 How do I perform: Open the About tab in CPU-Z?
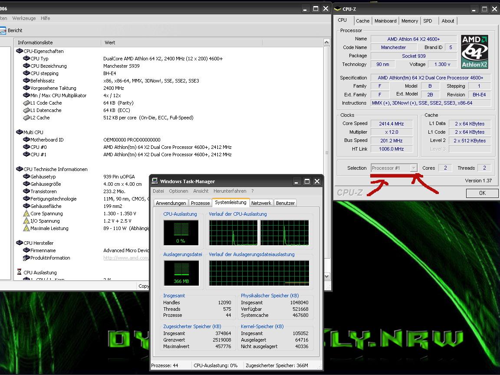tap(448, 21)
